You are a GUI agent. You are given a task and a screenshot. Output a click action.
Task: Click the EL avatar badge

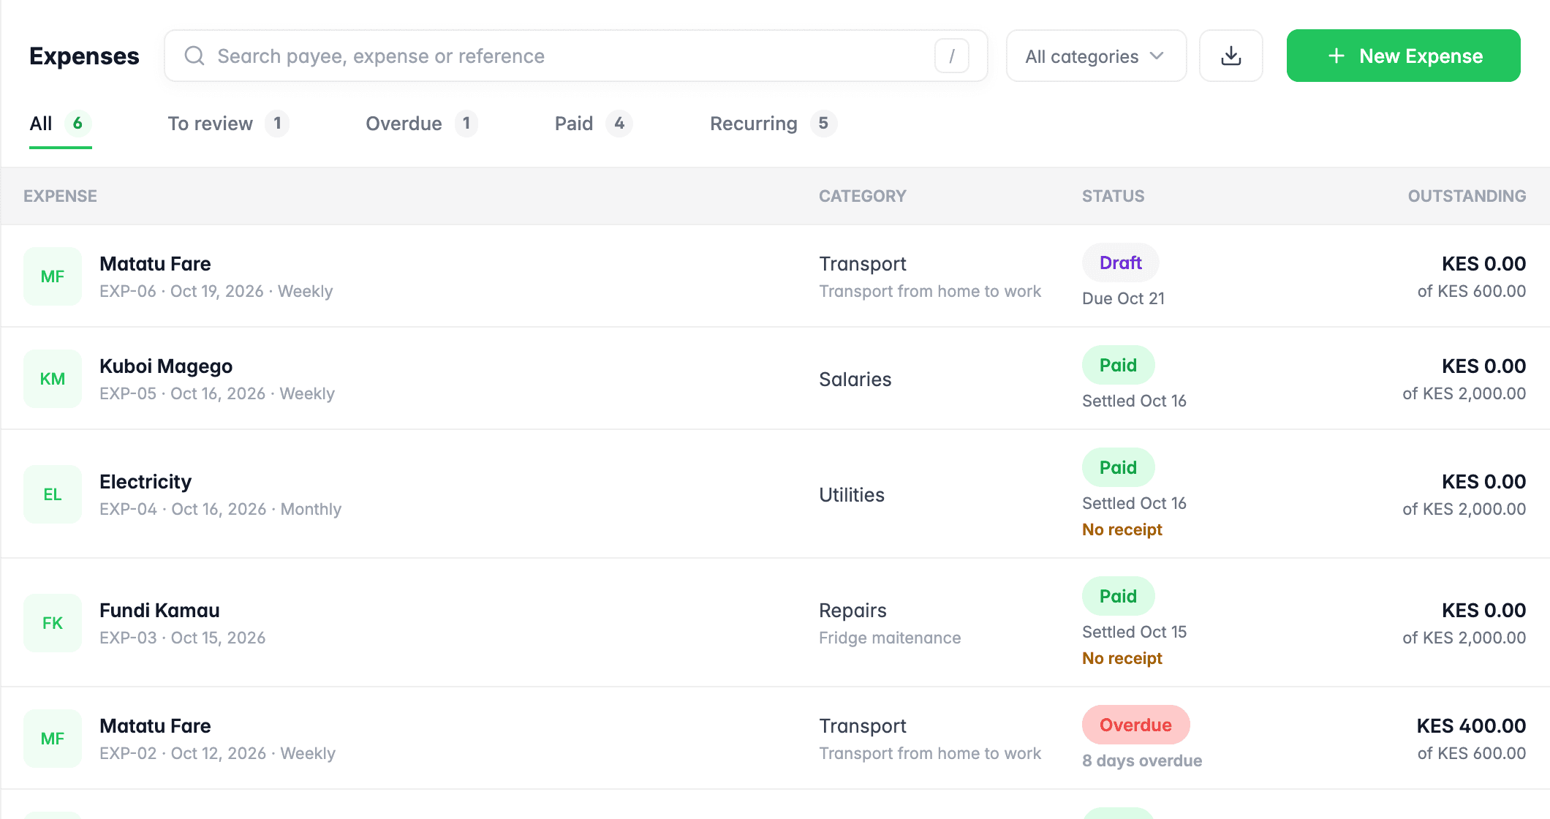(53, 494)
